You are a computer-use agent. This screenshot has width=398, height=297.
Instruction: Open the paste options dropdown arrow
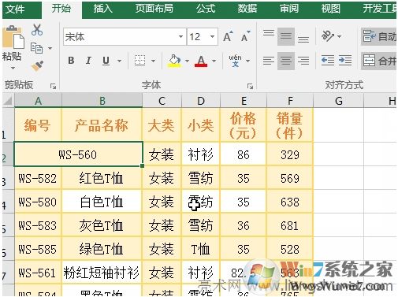(13, 68)
